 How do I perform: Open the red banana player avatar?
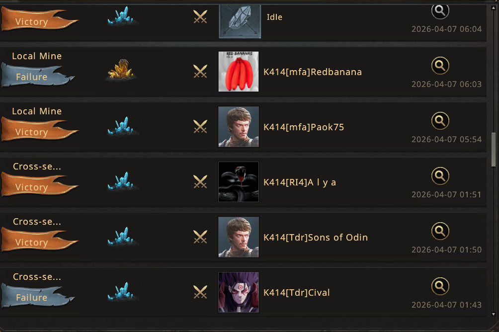[239, 72]
